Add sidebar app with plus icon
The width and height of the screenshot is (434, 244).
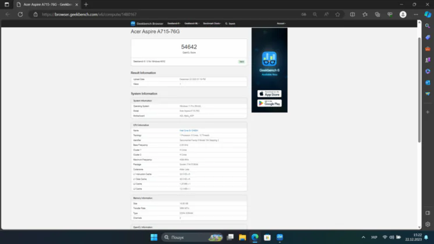click(x=428, y=112)
